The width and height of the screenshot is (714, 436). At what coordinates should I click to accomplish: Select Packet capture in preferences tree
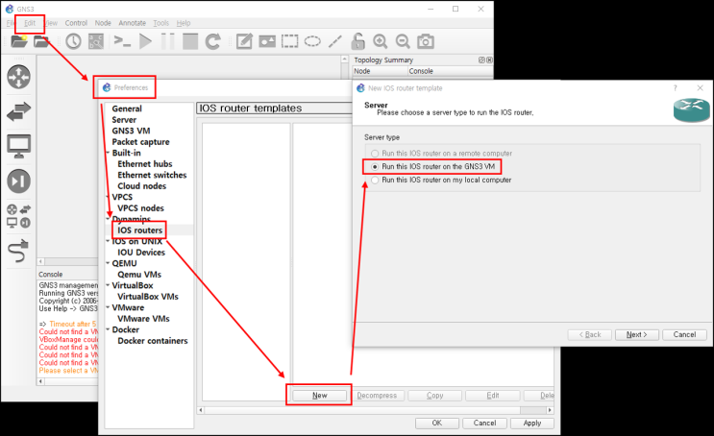point(140,142)
